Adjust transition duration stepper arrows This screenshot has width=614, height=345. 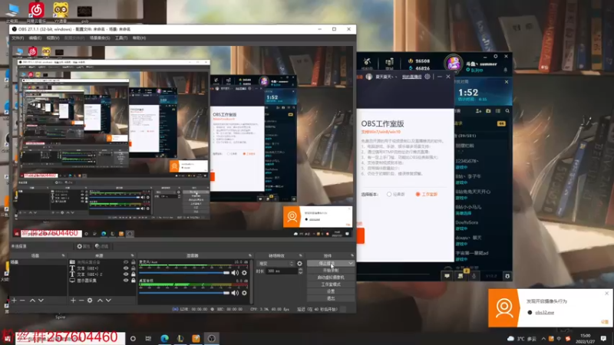click(x=300, y=271)
